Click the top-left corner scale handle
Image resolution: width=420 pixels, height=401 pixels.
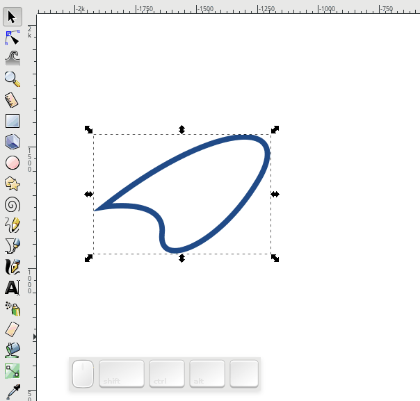[x=88, y=129]
